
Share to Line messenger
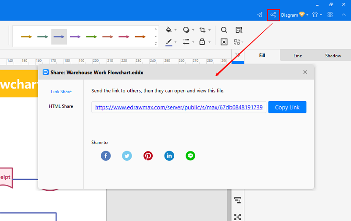(190, 156)
